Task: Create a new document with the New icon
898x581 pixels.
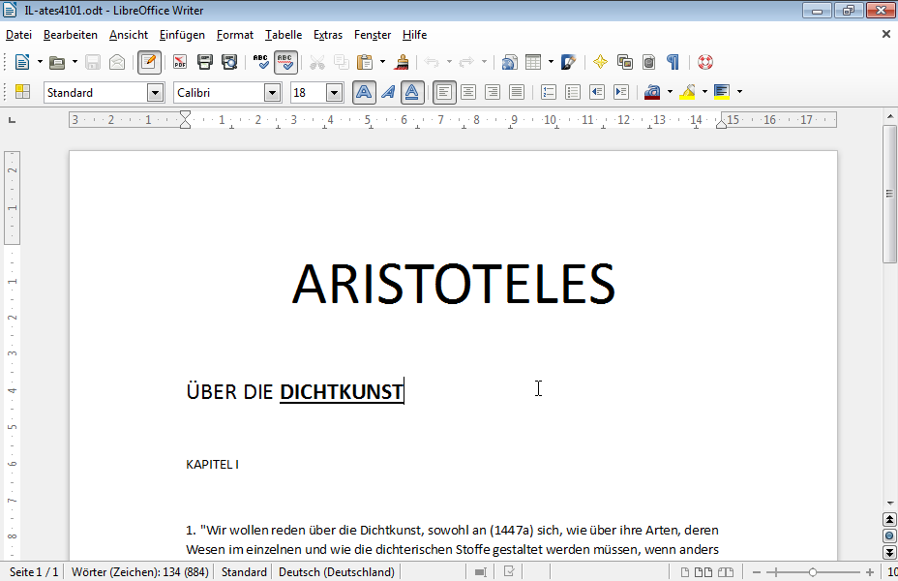Action: [21, 62]
